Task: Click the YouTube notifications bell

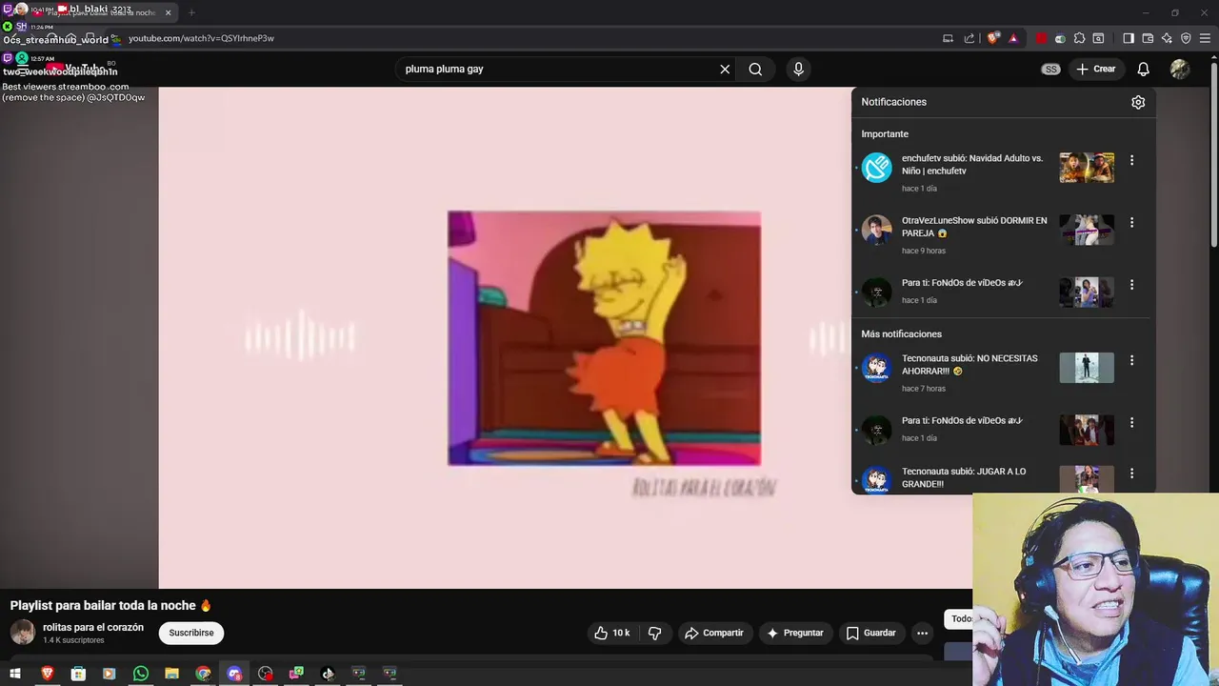Action: 1143,69
